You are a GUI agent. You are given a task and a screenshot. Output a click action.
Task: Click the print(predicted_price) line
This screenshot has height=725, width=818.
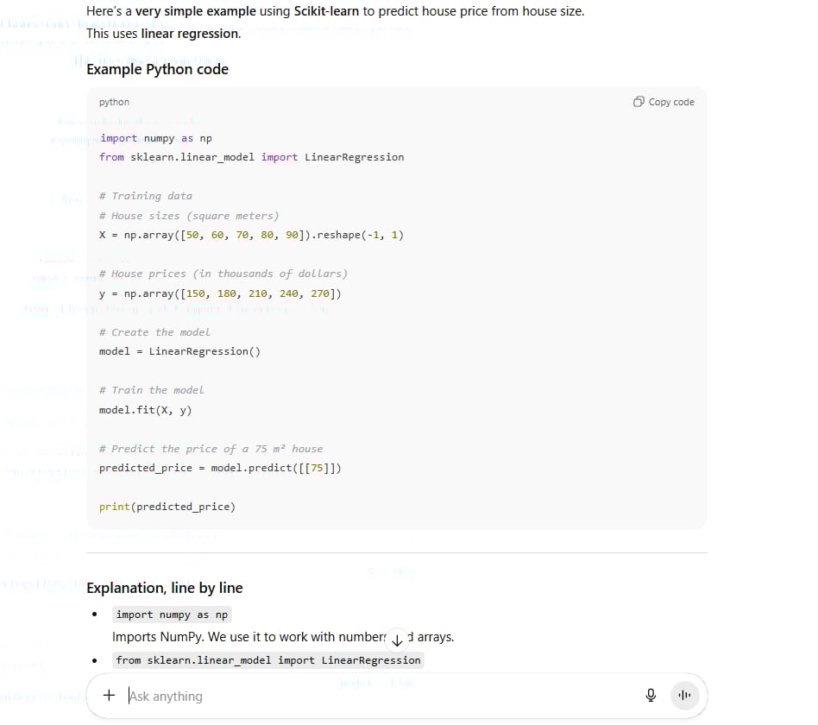pos(167,507)
